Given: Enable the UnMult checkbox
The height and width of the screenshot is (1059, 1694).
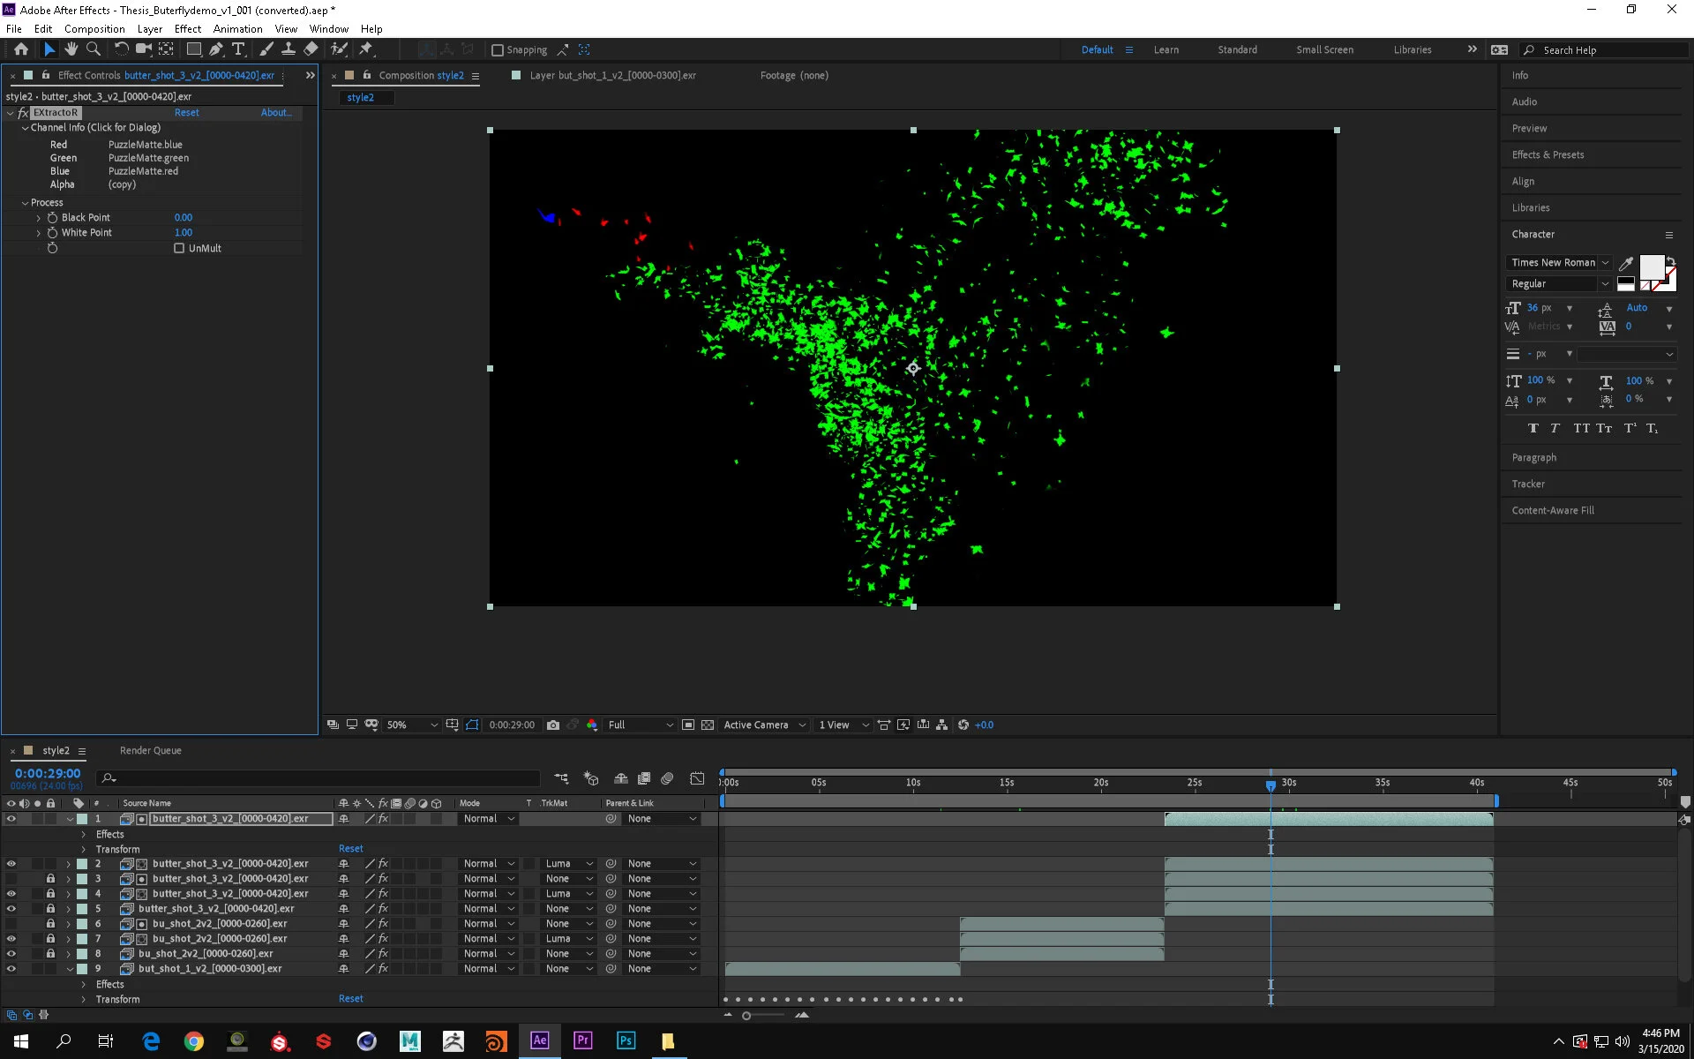Looking at the screenshot, I should click(179, 248).
